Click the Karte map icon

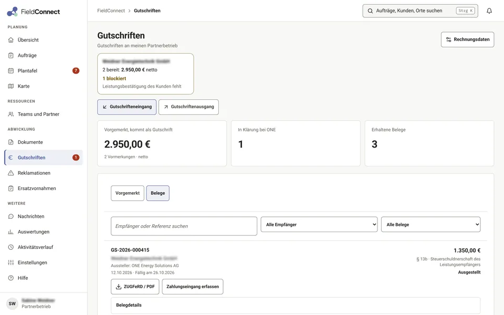tap(11, 86)
